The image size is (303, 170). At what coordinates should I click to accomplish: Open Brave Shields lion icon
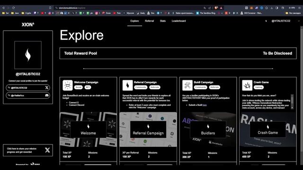pyautogui.click(x=216, y=8)
